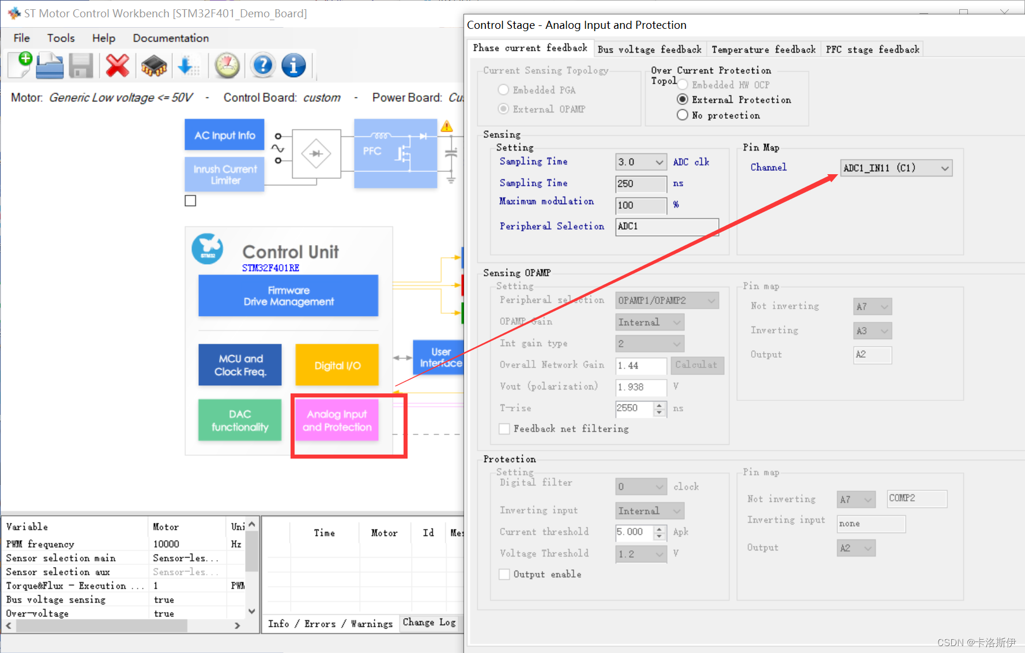The image size is (1025, 653).
Task: Open Sensing OPAMP Not inverting A7 dropdown
Action: point(872,307)
